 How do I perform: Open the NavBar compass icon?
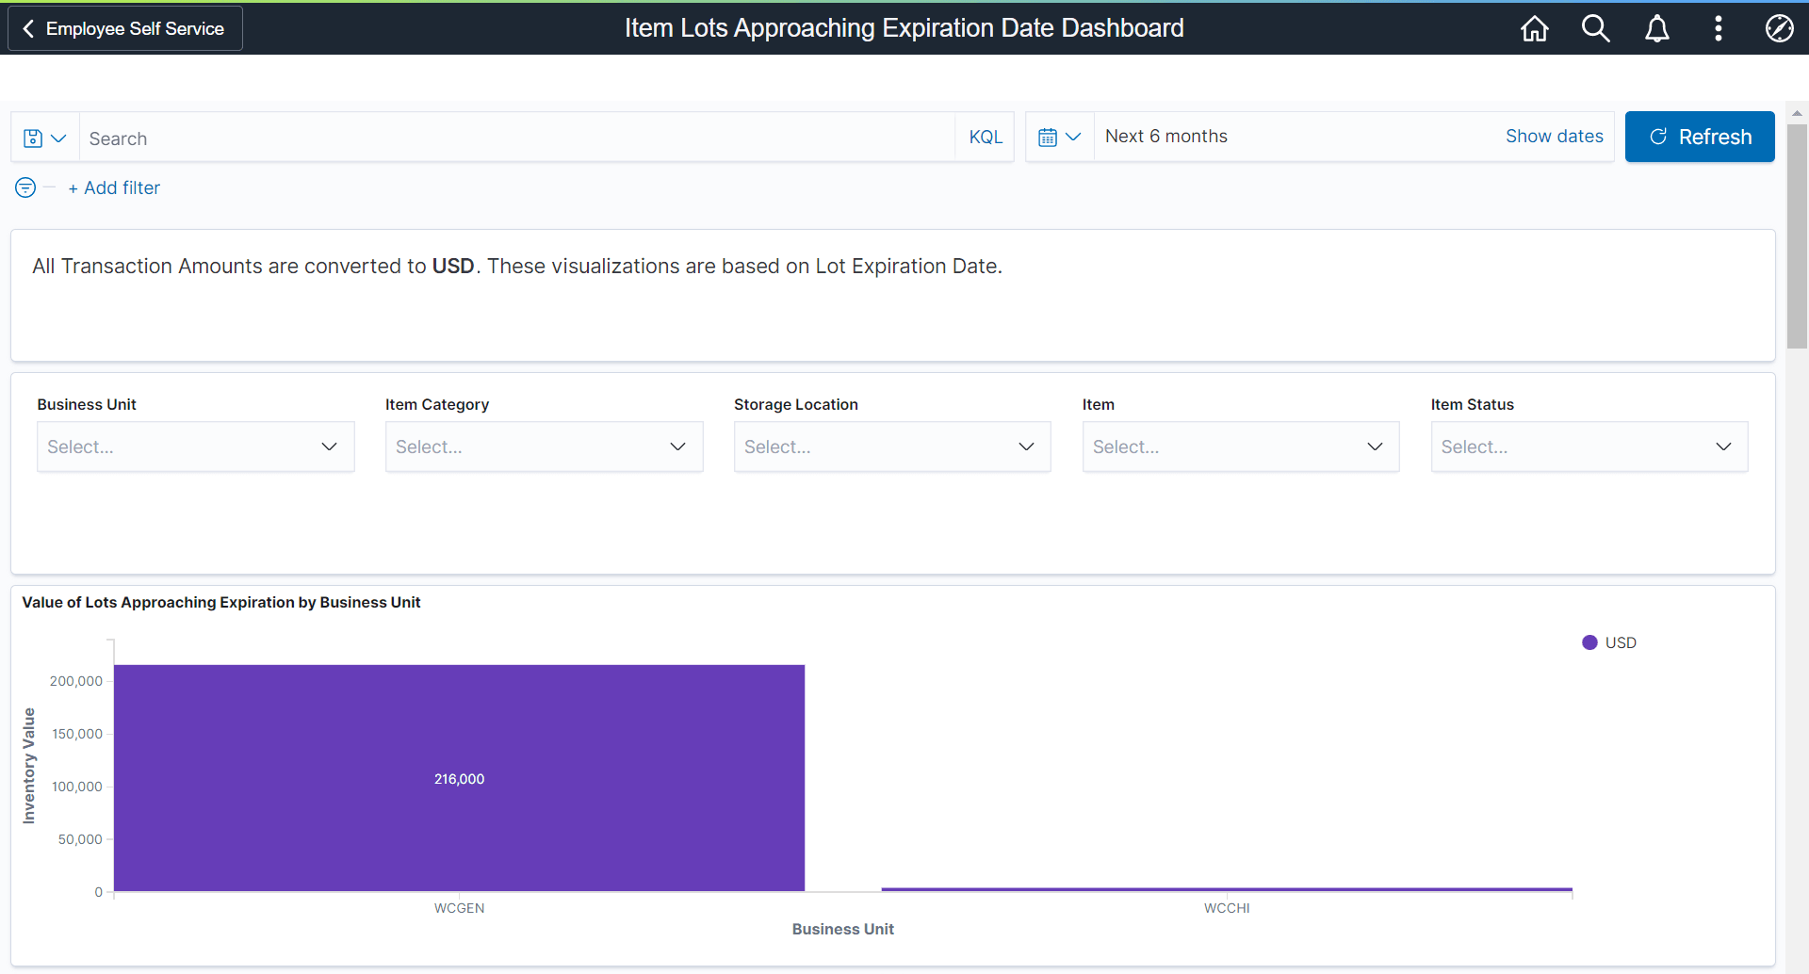(1780, 28)
